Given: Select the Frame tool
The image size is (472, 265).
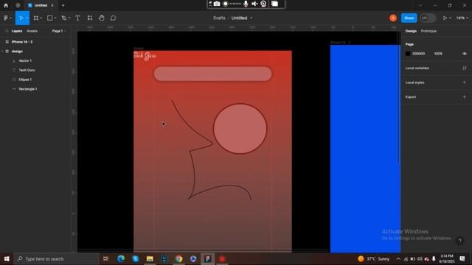Looking at the screenshot, I should [x=36, y=18].
